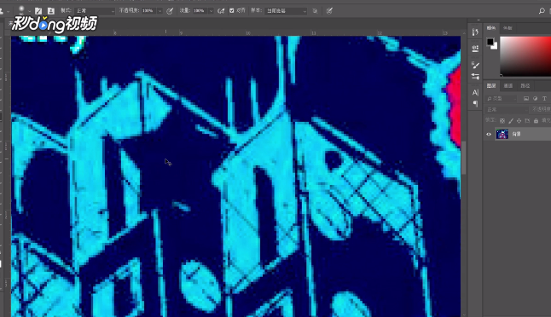Open the layer filter type dropdown
This screenshot has height=317, width=551.
pyautogui.click(x=501, y=99)
